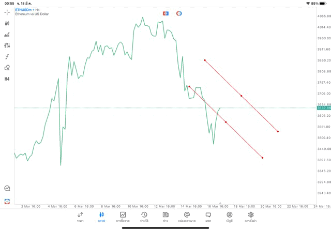Open the ประวัติ history tab
Image resolution: width=331 pixels, height=231 pixels.
[144, 217]
